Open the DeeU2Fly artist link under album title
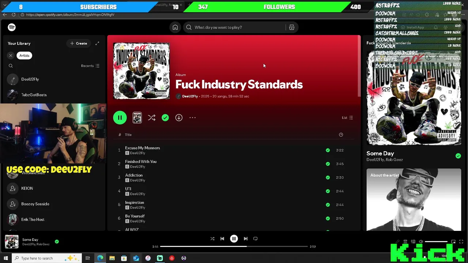The image size is (468, 263). (190, 96)
